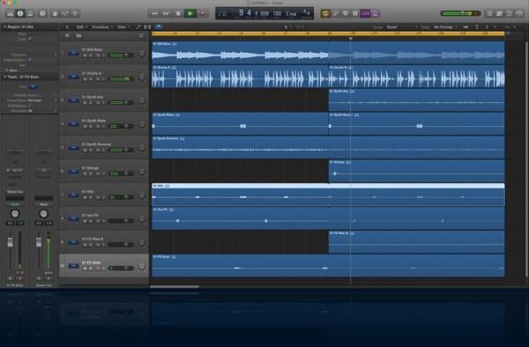Toggle the purple metronome button
The height and width of the screenshot is (347, 529).
(x=376, y=13)
